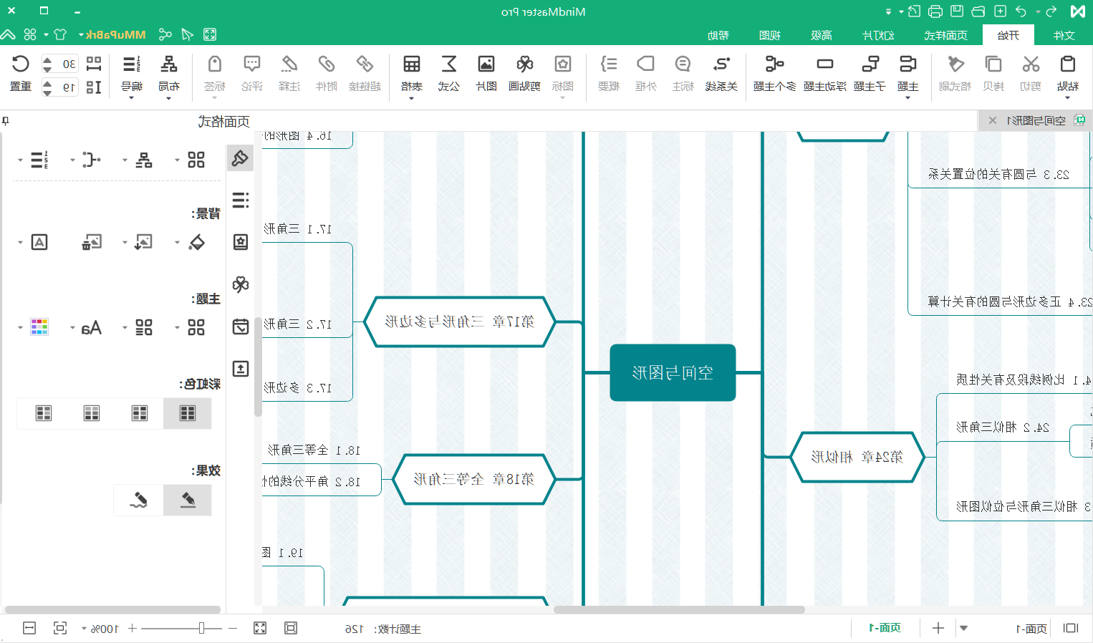Select the normal line effect (效果) option
This screenshot has width=1093, height=643.
188,500
